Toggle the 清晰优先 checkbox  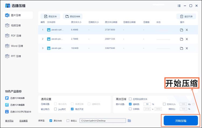(x=89, y=104)
